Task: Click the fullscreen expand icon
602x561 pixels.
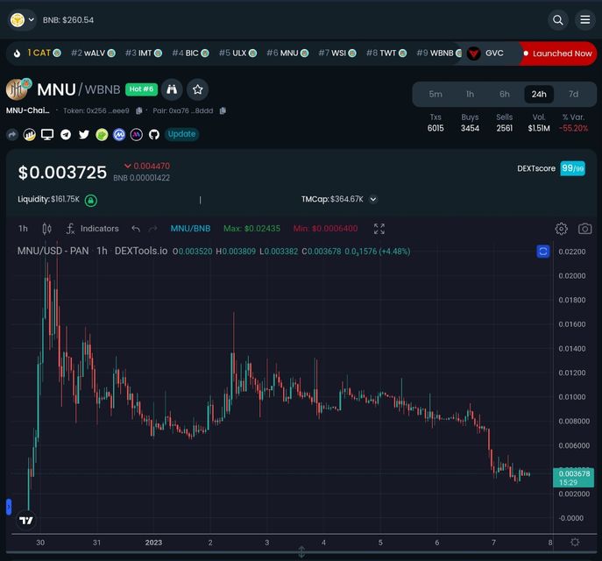Action: [379, 229]
